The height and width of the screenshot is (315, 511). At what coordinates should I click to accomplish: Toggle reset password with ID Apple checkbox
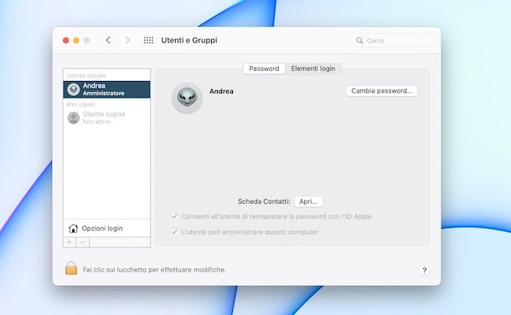(175, 216)
